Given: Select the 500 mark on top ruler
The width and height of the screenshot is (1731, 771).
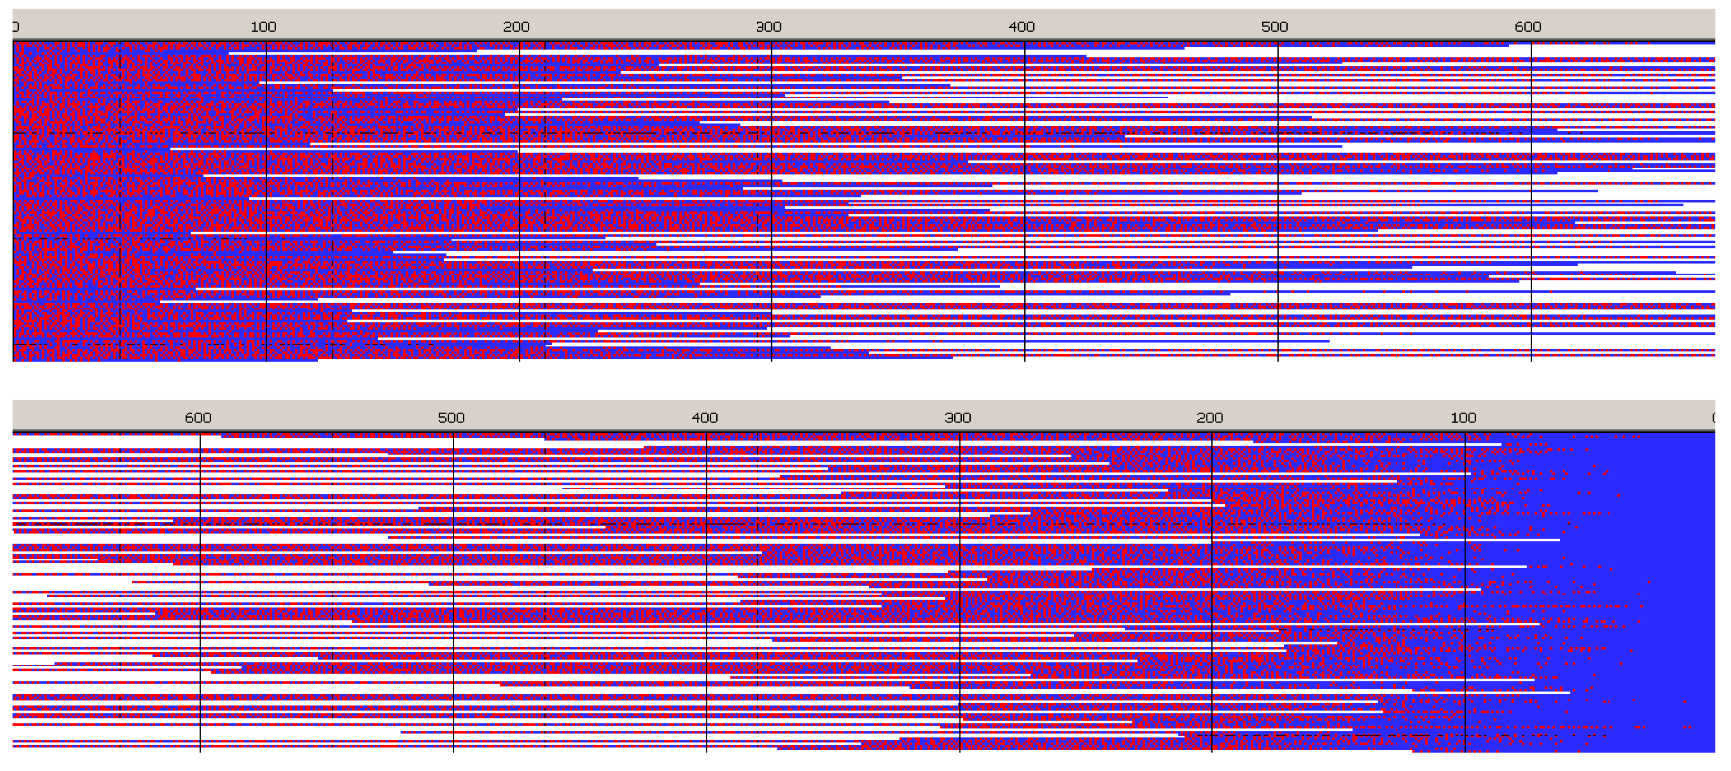Looking at the screenshot, I should tap(1274, 27).
